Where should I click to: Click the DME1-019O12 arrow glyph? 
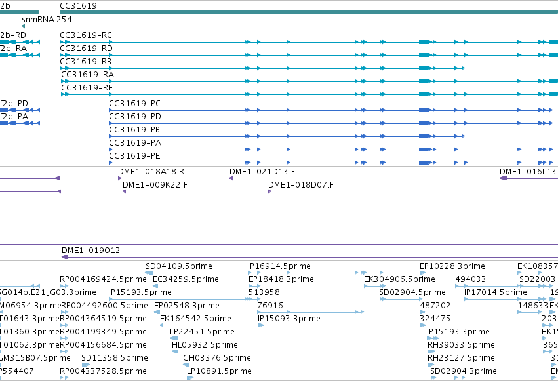click(x=64, y=257)
